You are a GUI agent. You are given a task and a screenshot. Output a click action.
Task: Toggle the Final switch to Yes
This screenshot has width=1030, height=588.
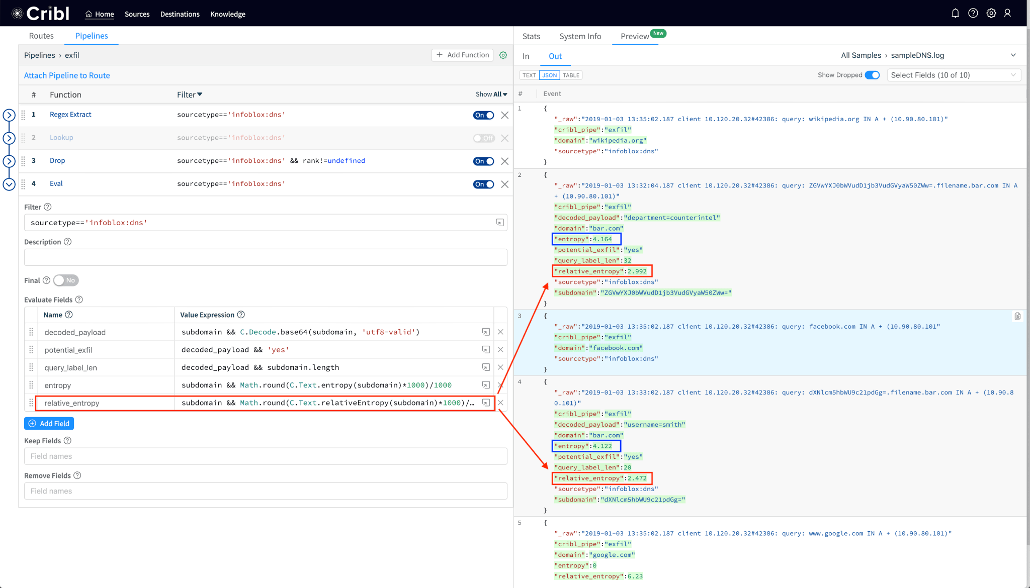(66, 280)
